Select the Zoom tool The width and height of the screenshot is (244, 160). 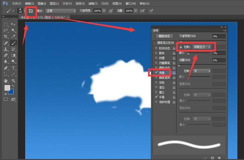(x=13, y=81)
